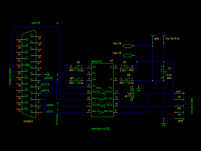Select the pcDSR net label
The width and height of the screenshot is (201, 151).
tap(48, 78)
